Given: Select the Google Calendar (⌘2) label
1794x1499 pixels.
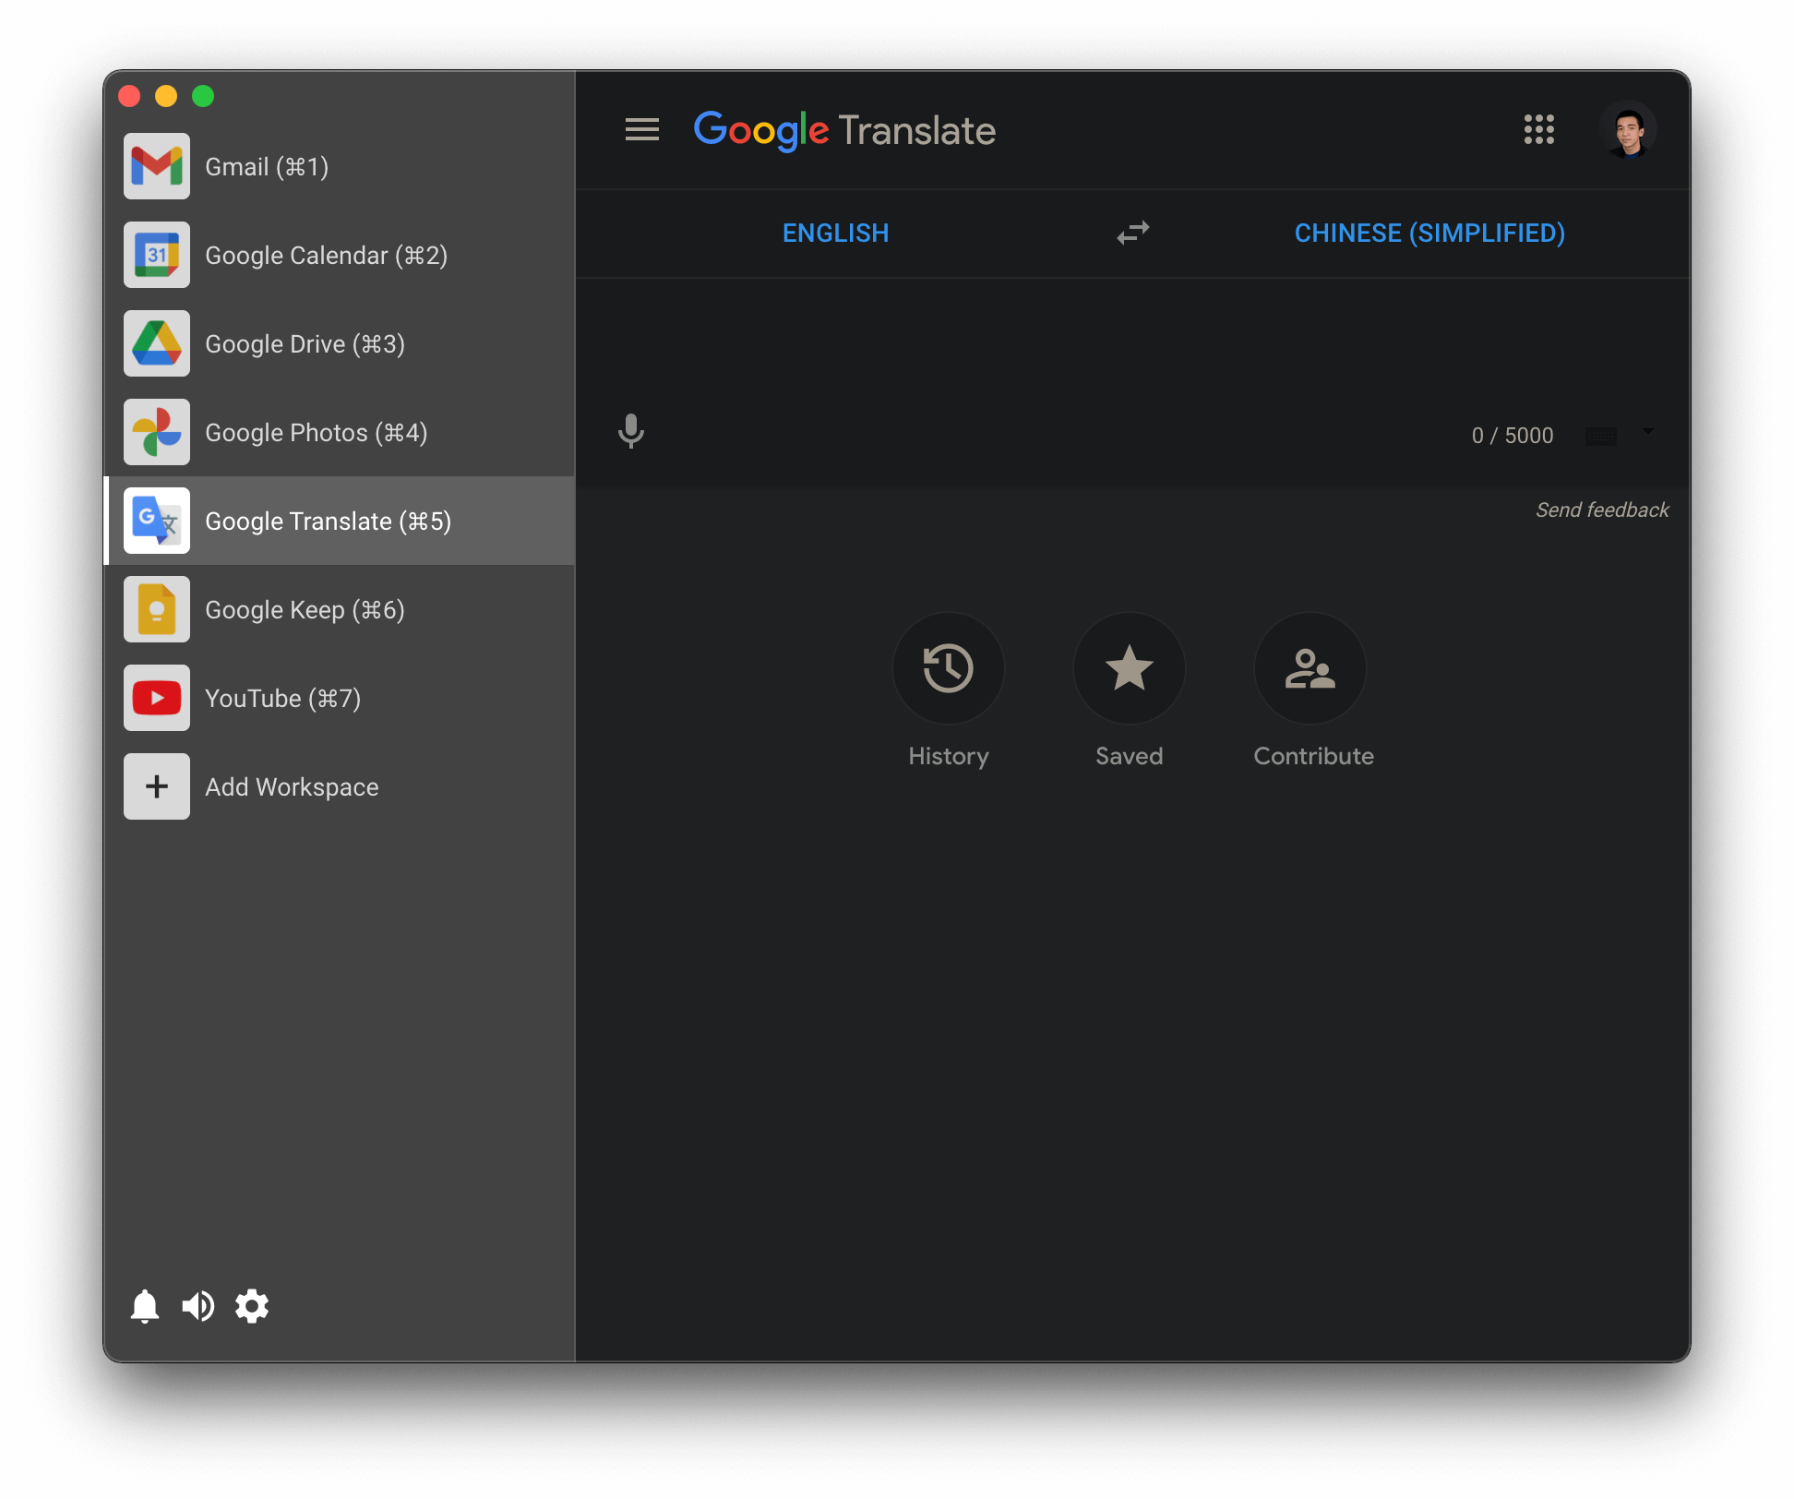Looking at the screenshot, I should [x=327, y=256].
